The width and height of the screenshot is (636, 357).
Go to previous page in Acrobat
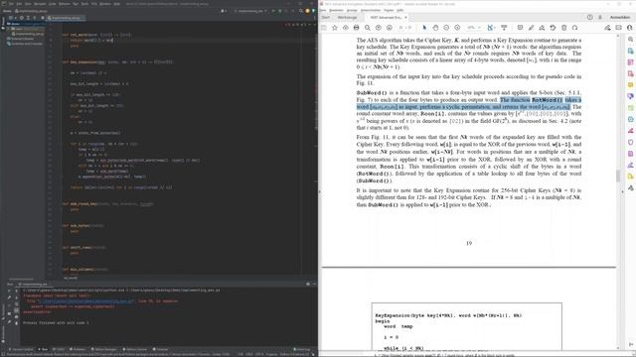click(x=378, y=28)
